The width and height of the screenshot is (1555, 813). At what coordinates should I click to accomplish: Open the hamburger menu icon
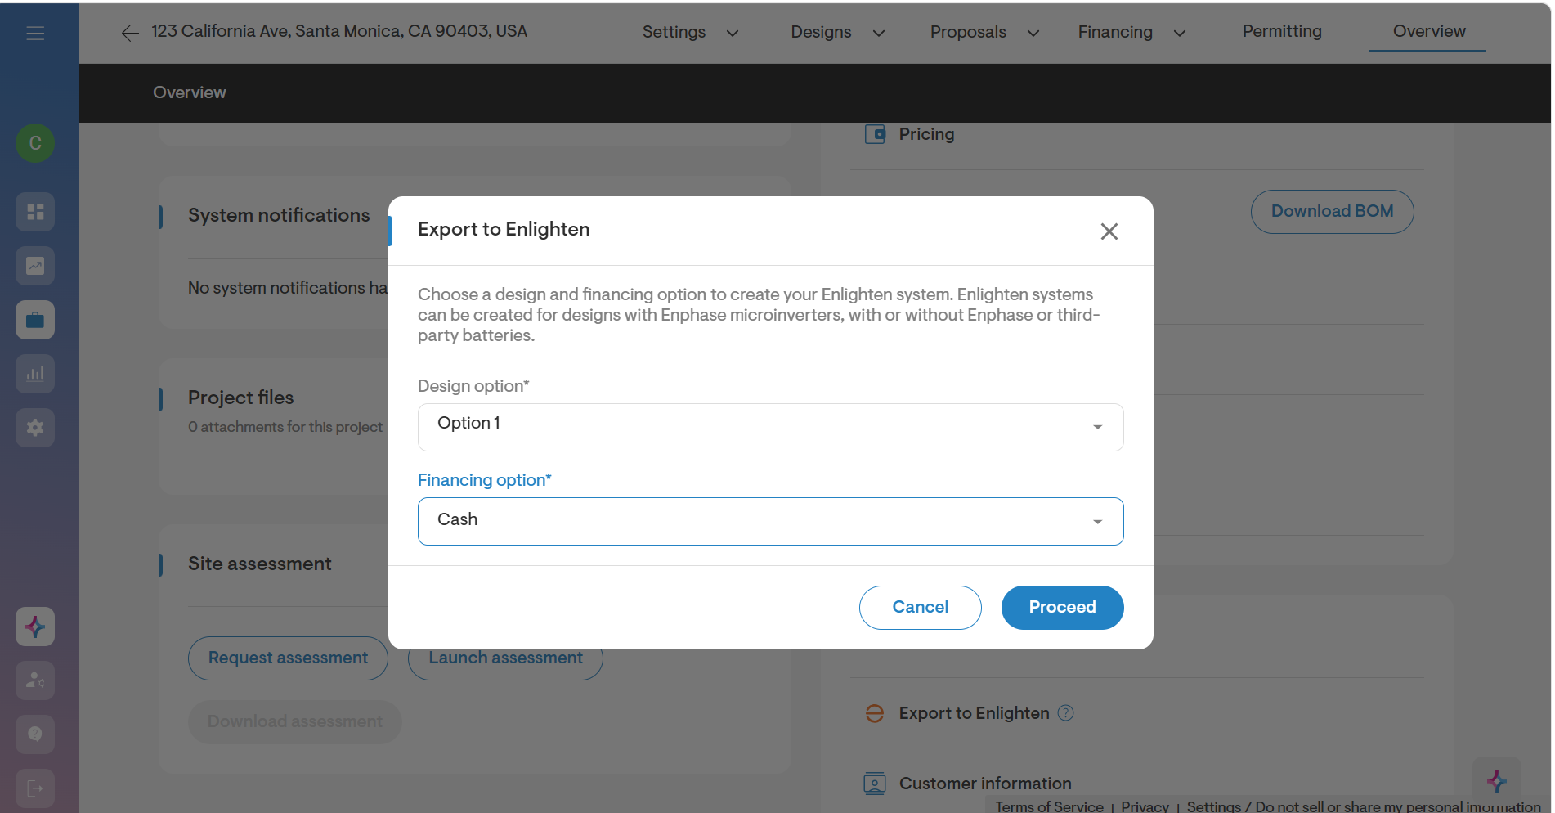coord(35,33)
